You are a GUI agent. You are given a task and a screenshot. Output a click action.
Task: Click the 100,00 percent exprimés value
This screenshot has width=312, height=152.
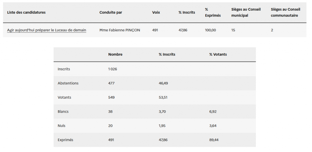point(211,30)
